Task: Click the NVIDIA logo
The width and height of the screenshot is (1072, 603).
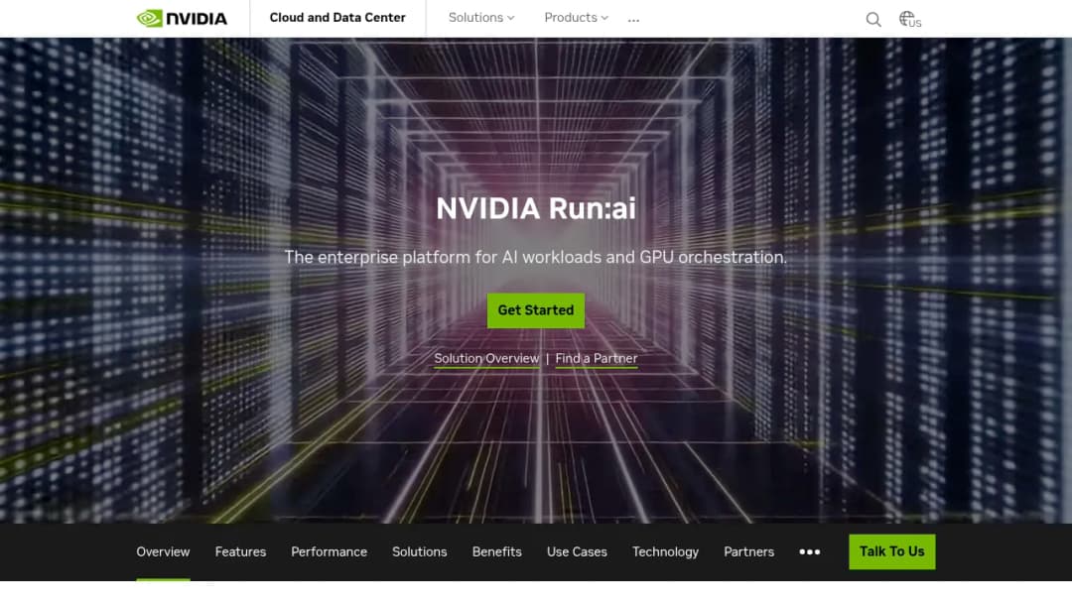Action: 182,19
